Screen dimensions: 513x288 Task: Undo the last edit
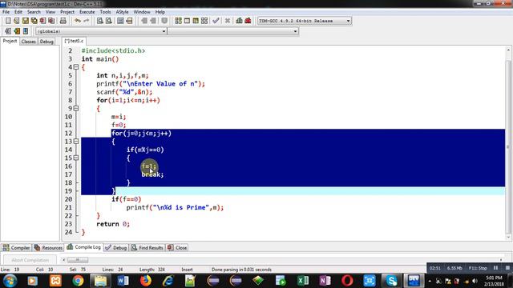tap(78, 21)
